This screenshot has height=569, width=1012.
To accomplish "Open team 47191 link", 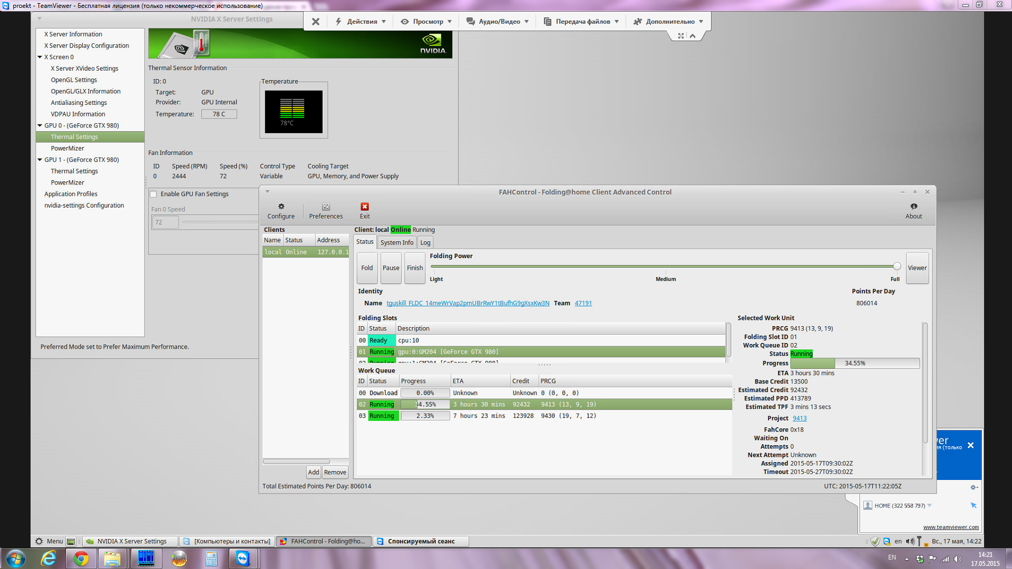I will click(x=583, y=303).
